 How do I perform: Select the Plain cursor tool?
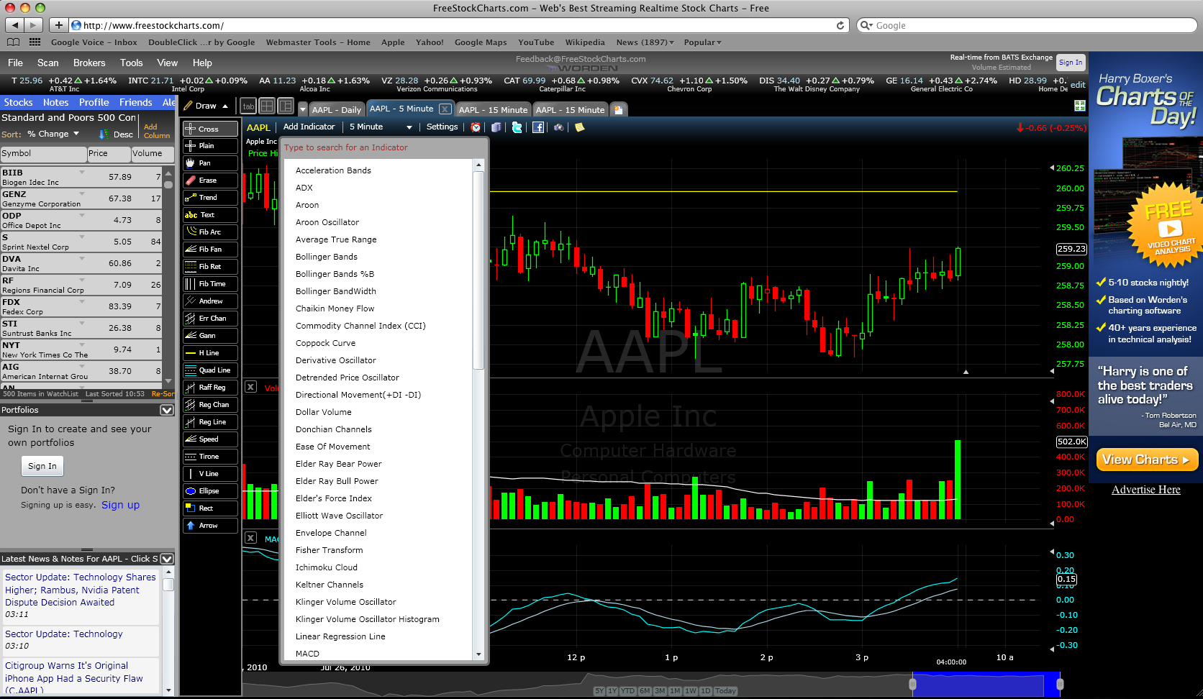click(x=210, y=146)
